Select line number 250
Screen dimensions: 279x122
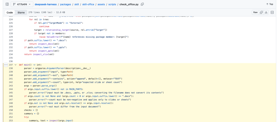click(11, 110)
